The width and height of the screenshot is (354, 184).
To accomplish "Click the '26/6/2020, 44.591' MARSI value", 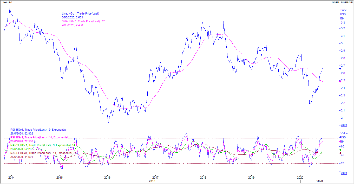I will click(22, 157).
